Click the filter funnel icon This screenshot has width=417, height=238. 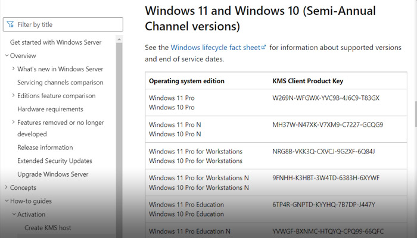pyautogui.click(x=10, y=24)
